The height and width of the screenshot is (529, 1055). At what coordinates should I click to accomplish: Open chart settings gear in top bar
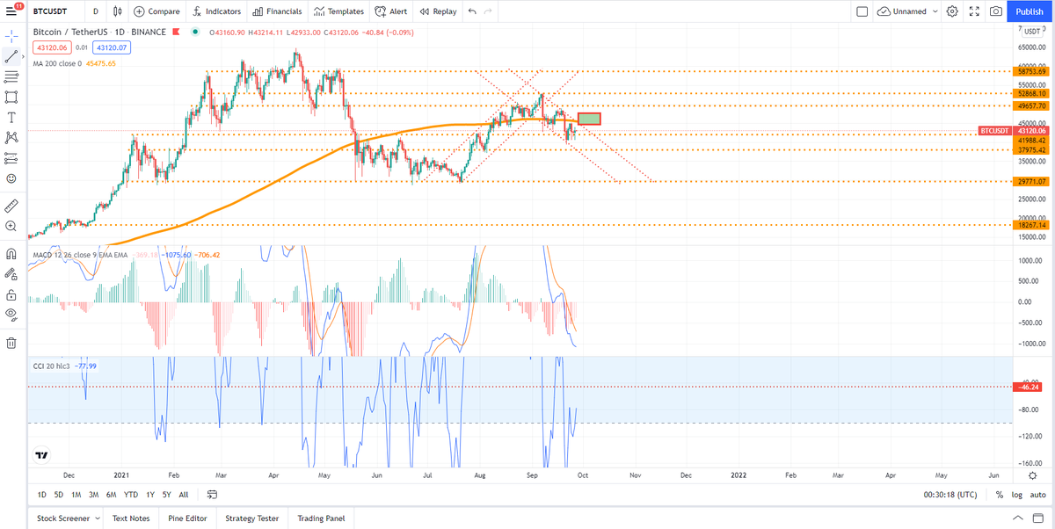pyautogui.click(x=952, y=11)
